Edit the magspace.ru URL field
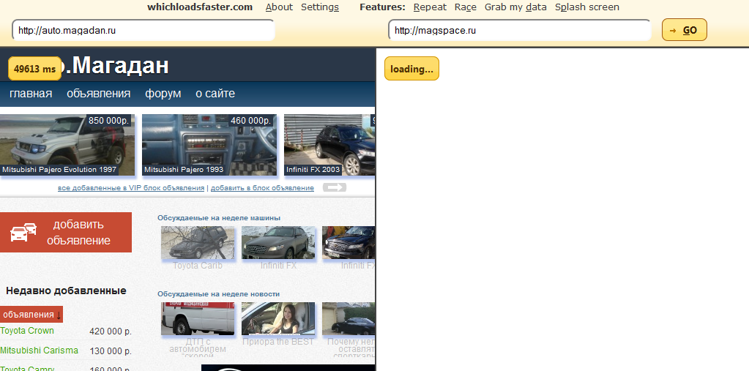 (x=519, y=31)
